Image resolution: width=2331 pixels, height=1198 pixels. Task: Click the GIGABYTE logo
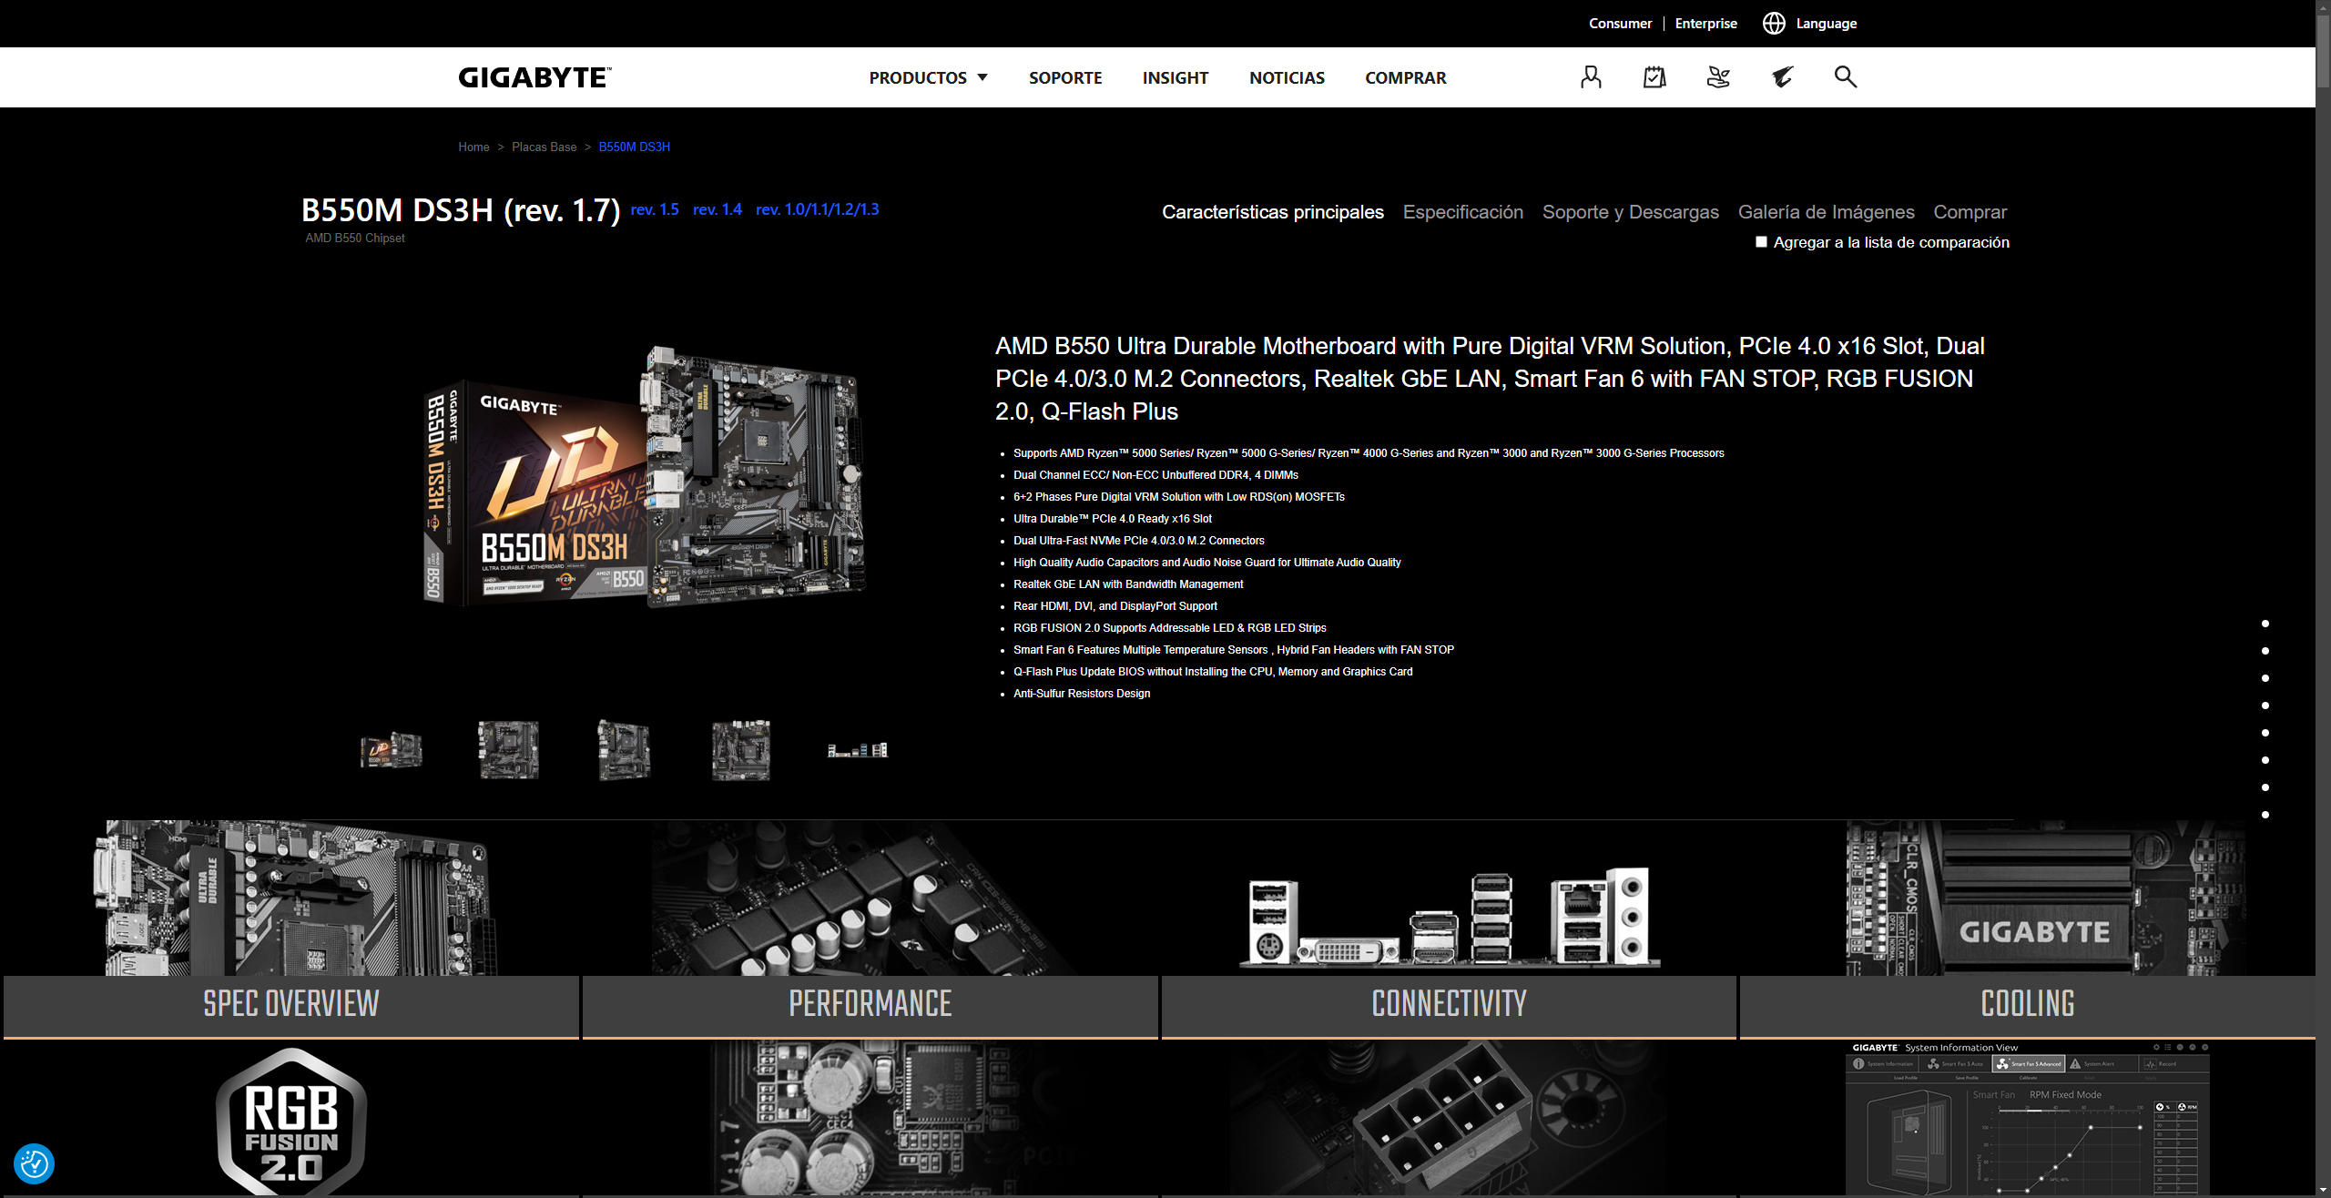pyautogui.click(x=535, y=77)
